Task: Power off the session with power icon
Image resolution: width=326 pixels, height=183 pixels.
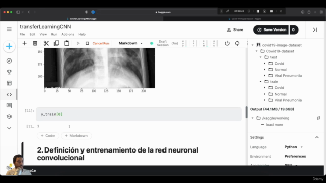Action: 227,43
